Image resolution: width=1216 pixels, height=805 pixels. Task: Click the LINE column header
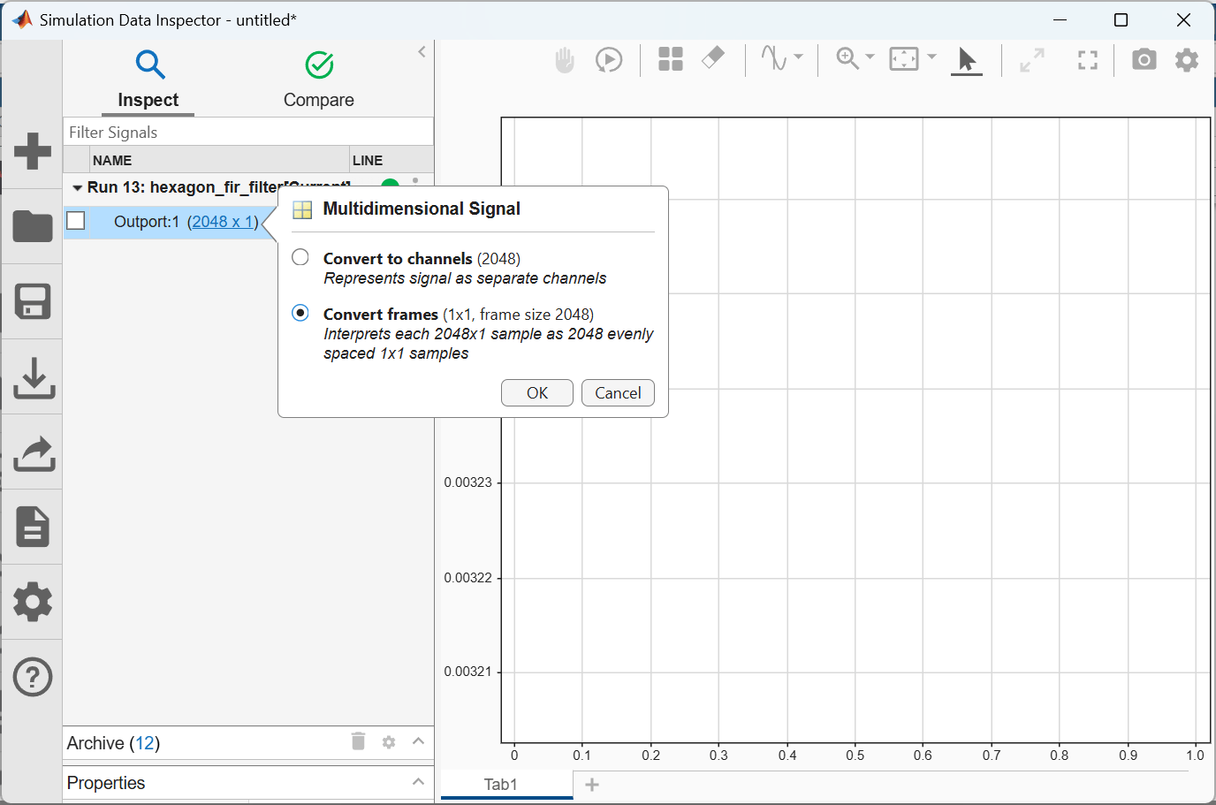tap(368, 160)
